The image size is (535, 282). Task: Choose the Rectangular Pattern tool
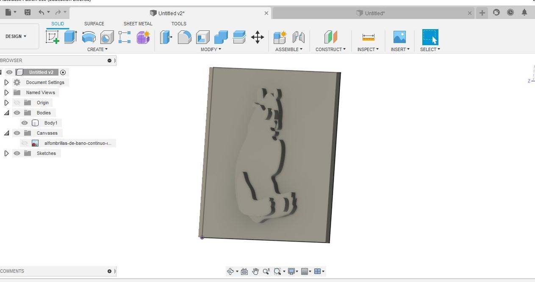tap(125, 37)
